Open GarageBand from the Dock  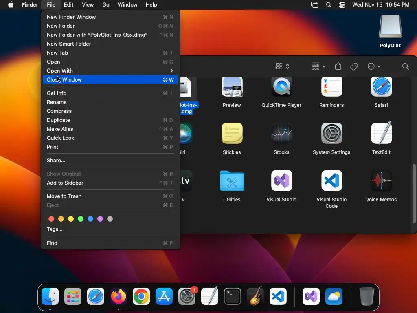click(255, 296)
